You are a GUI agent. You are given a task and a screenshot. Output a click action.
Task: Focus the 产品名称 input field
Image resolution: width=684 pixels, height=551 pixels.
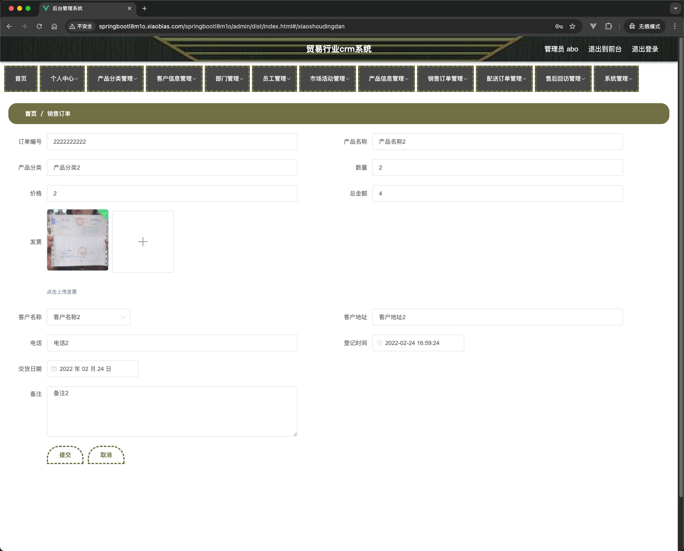[x=498, y=142]
